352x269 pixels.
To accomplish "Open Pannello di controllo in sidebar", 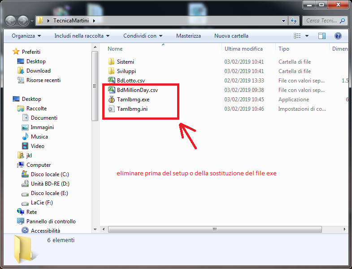I will pos(47,221).
